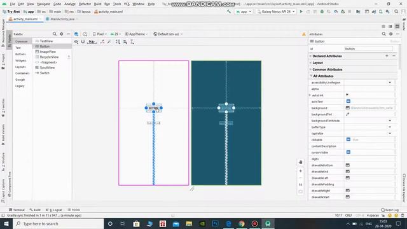Select the activity_main.xml editor tab
This screenshot has width=407, height=229.
(25, 19)
